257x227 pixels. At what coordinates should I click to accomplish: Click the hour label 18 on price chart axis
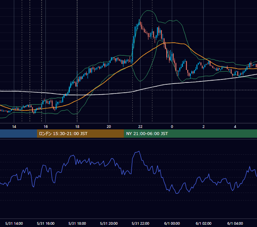click(77, 127)
